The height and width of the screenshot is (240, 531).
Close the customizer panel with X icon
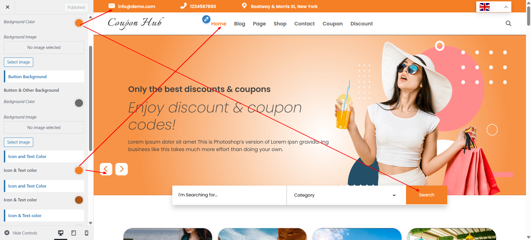pos(7,7)
